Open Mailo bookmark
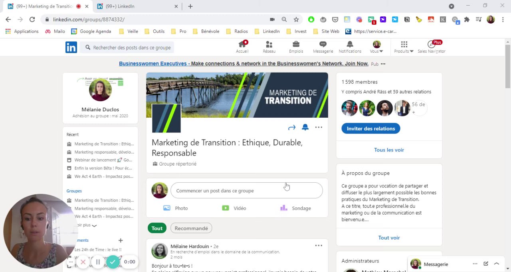 (55, 32)
